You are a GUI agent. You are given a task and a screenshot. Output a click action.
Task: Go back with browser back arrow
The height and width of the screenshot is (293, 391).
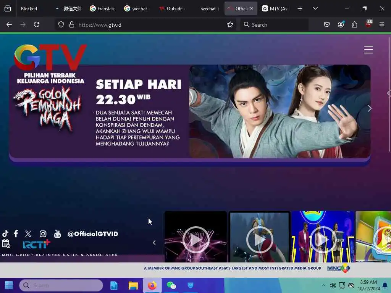(9, 24)
